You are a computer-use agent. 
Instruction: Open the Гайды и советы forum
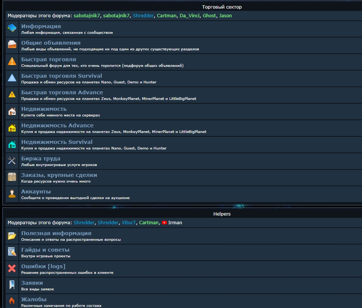[x=45, y=250]
